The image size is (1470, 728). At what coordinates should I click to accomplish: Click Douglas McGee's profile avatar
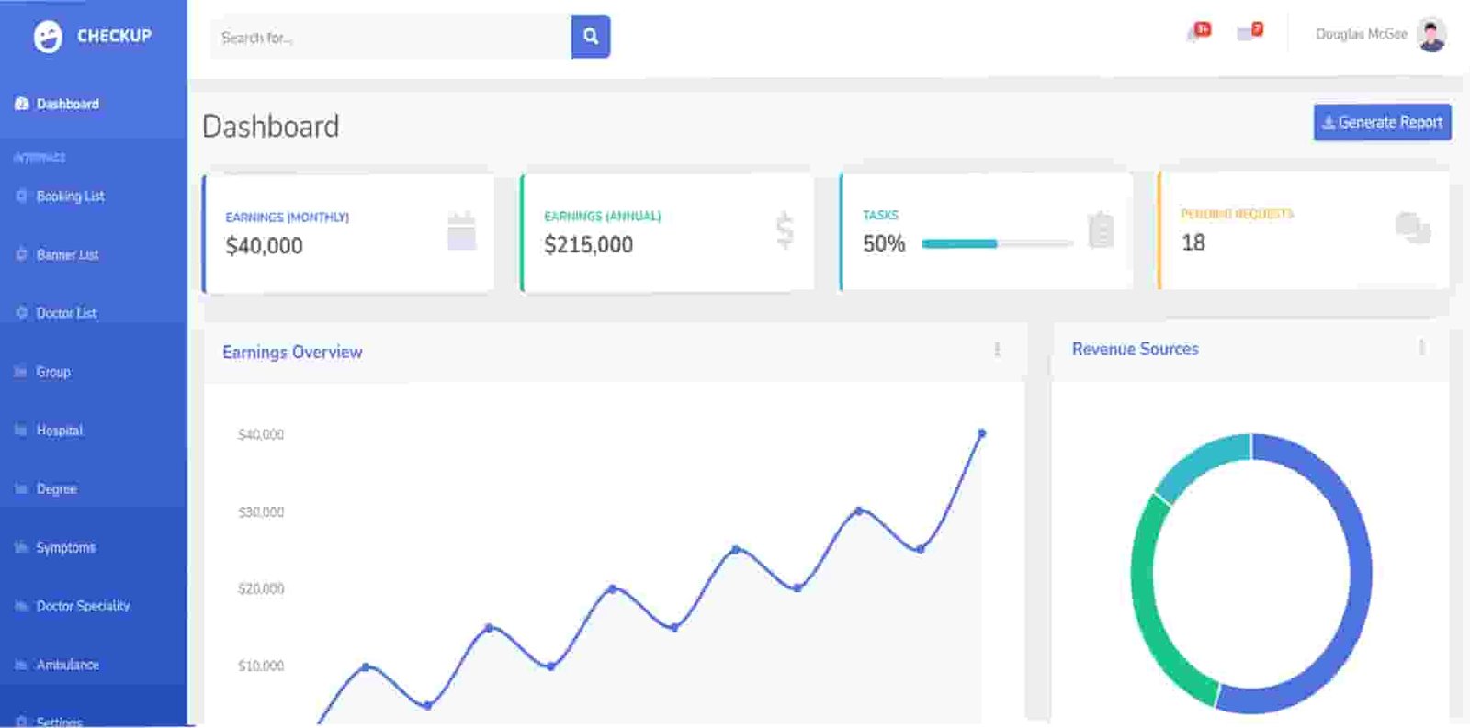coord(1430,35)
